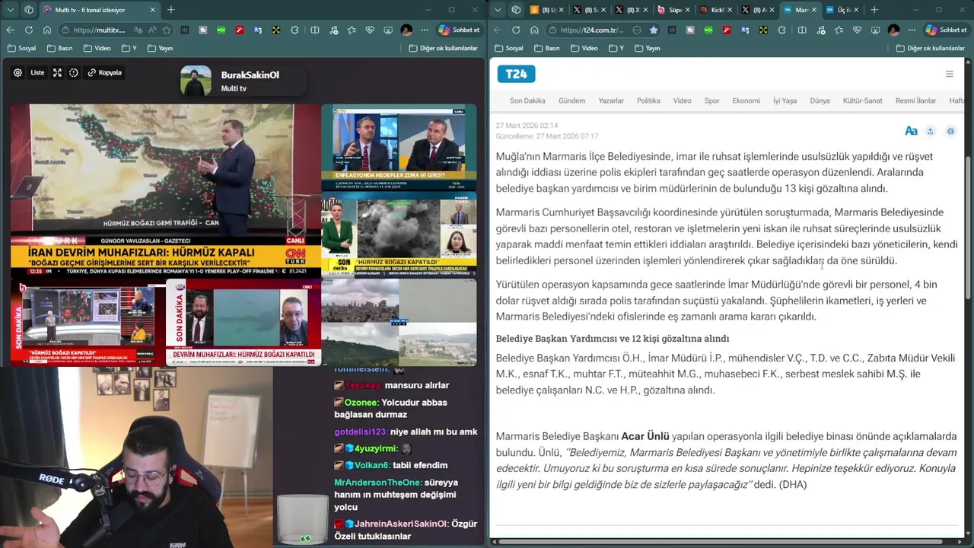
Task: Select bottom-left studio newsroom video tile
Action: 88,323
